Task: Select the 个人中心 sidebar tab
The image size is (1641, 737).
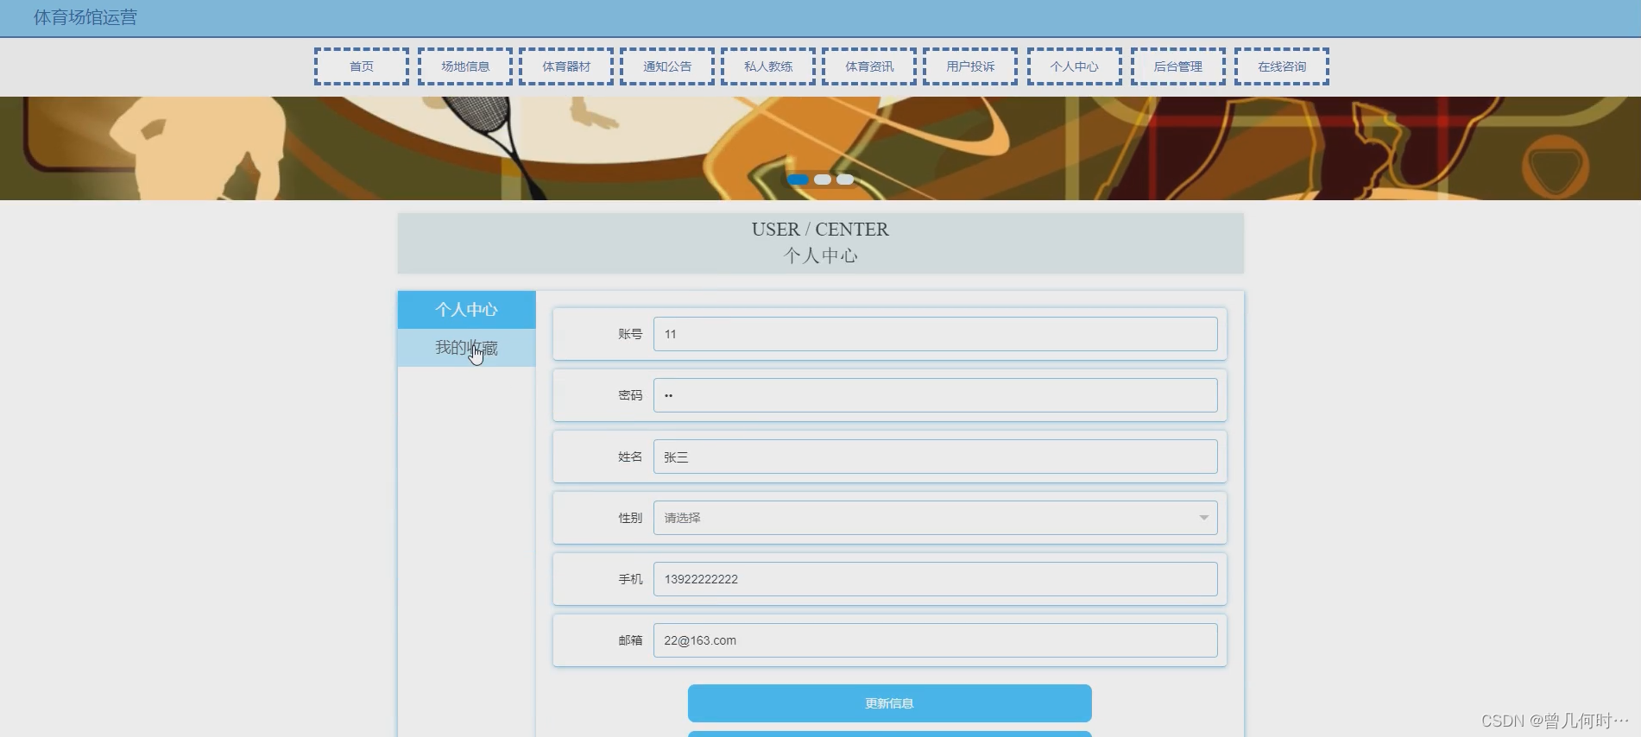Action: (x=467, y=310)
